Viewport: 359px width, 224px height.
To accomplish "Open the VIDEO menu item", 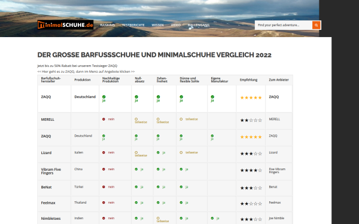I will (175, 25).
